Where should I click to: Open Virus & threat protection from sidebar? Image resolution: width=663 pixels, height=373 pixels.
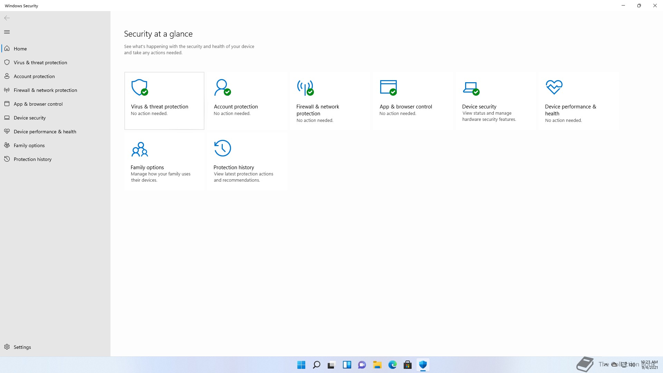click(55, 63)
